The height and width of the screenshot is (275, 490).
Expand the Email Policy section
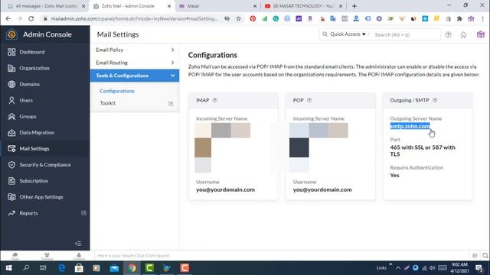pyautogui.click(x=135, y=50)
